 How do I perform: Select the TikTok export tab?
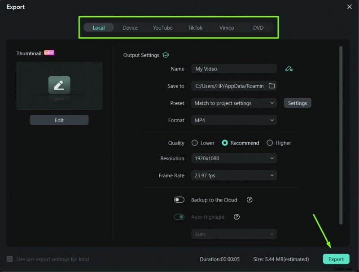click(x=195, y=27)
